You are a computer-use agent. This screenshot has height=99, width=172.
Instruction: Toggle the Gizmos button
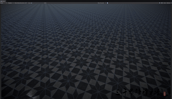tap(168, 3)
